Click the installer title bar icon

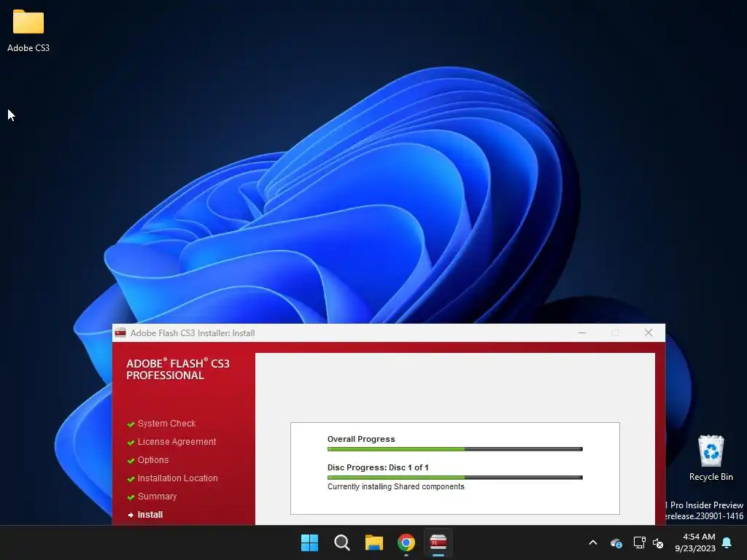coord(120,332)
